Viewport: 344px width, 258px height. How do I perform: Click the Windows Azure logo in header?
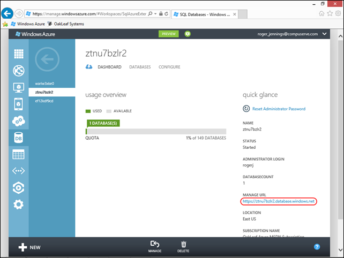[x=35, y=34]
